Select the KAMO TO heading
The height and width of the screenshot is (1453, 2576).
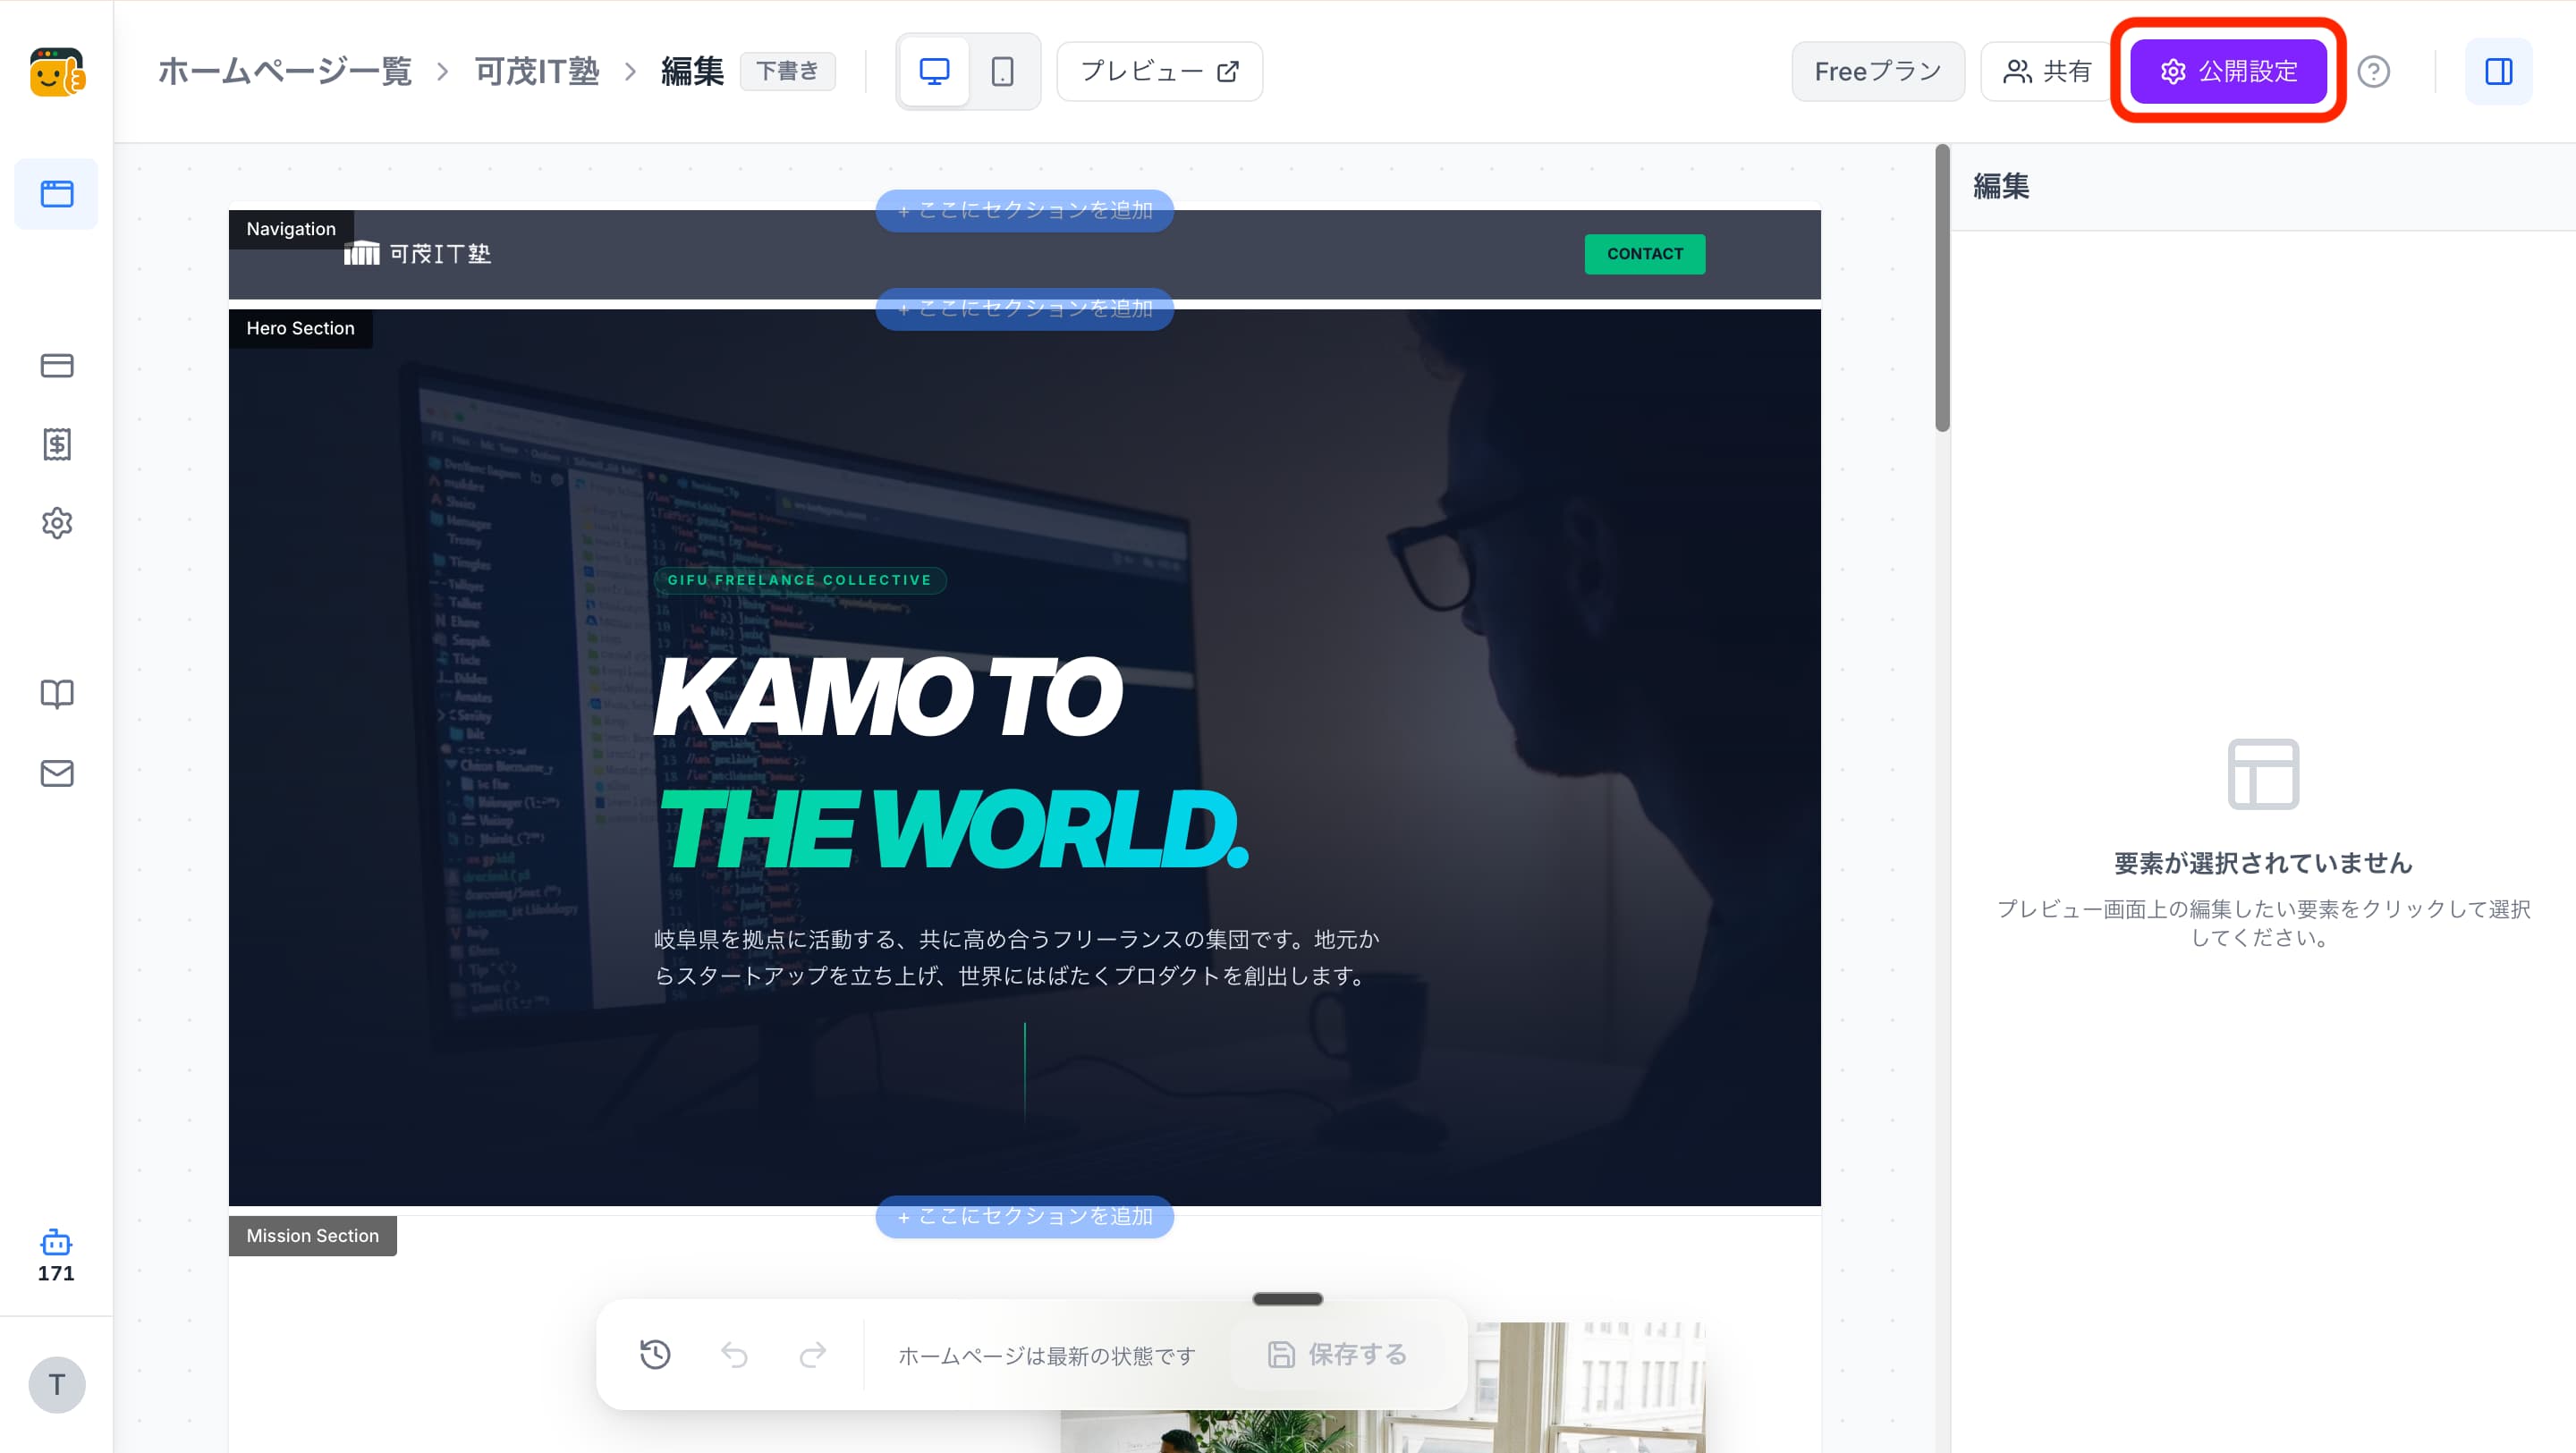pos(888,697)
